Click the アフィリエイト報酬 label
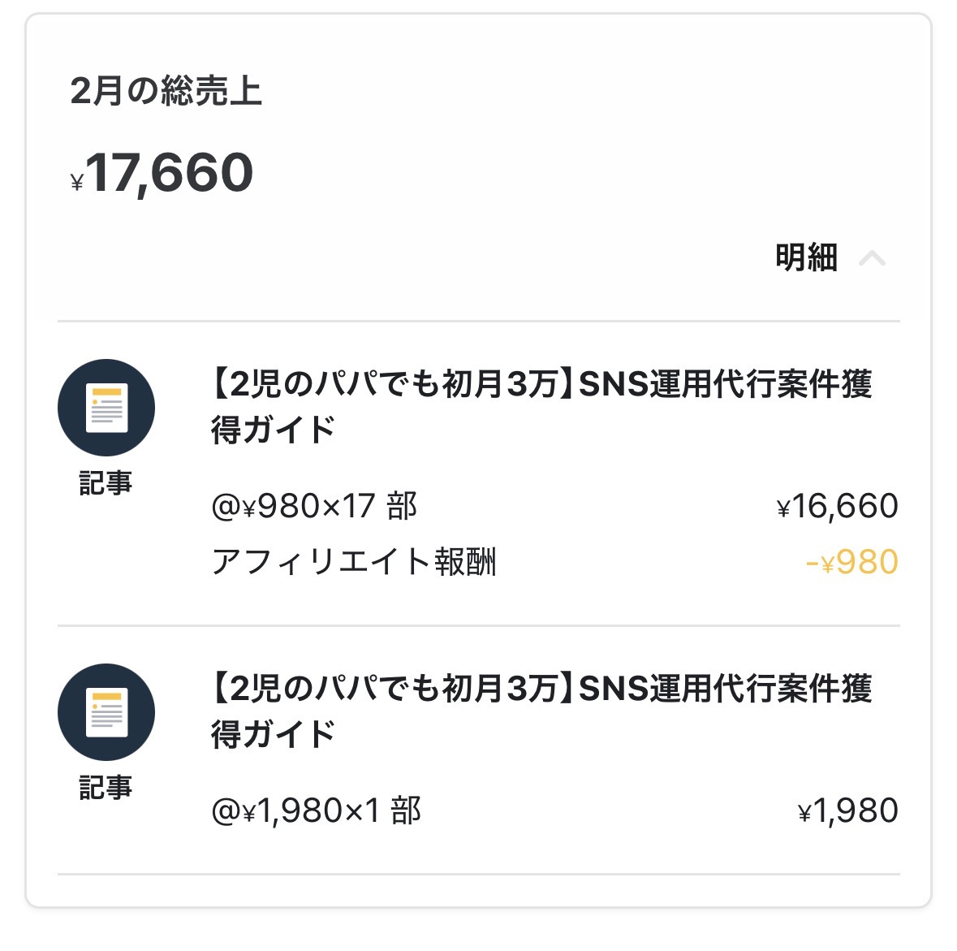957x951 pixels. [x=354, y=562]
